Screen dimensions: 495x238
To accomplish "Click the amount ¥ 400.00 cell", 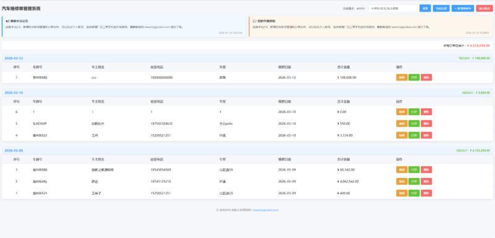I will pos(343,193).
